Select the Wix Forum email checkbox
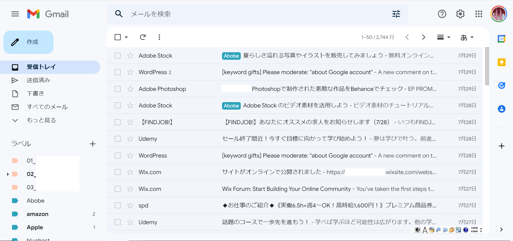This screenshot has height=241, width=513. click(118, 189)
